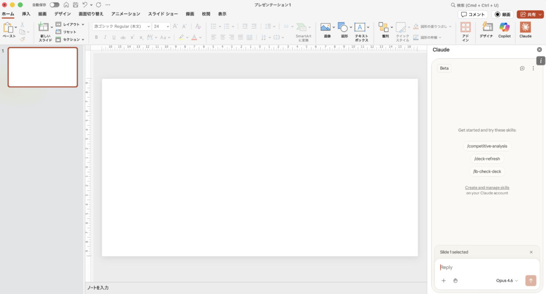Screen dimensions: 546x294
Task: Click the paste (ペースト) icon
Action: [8, 28]
